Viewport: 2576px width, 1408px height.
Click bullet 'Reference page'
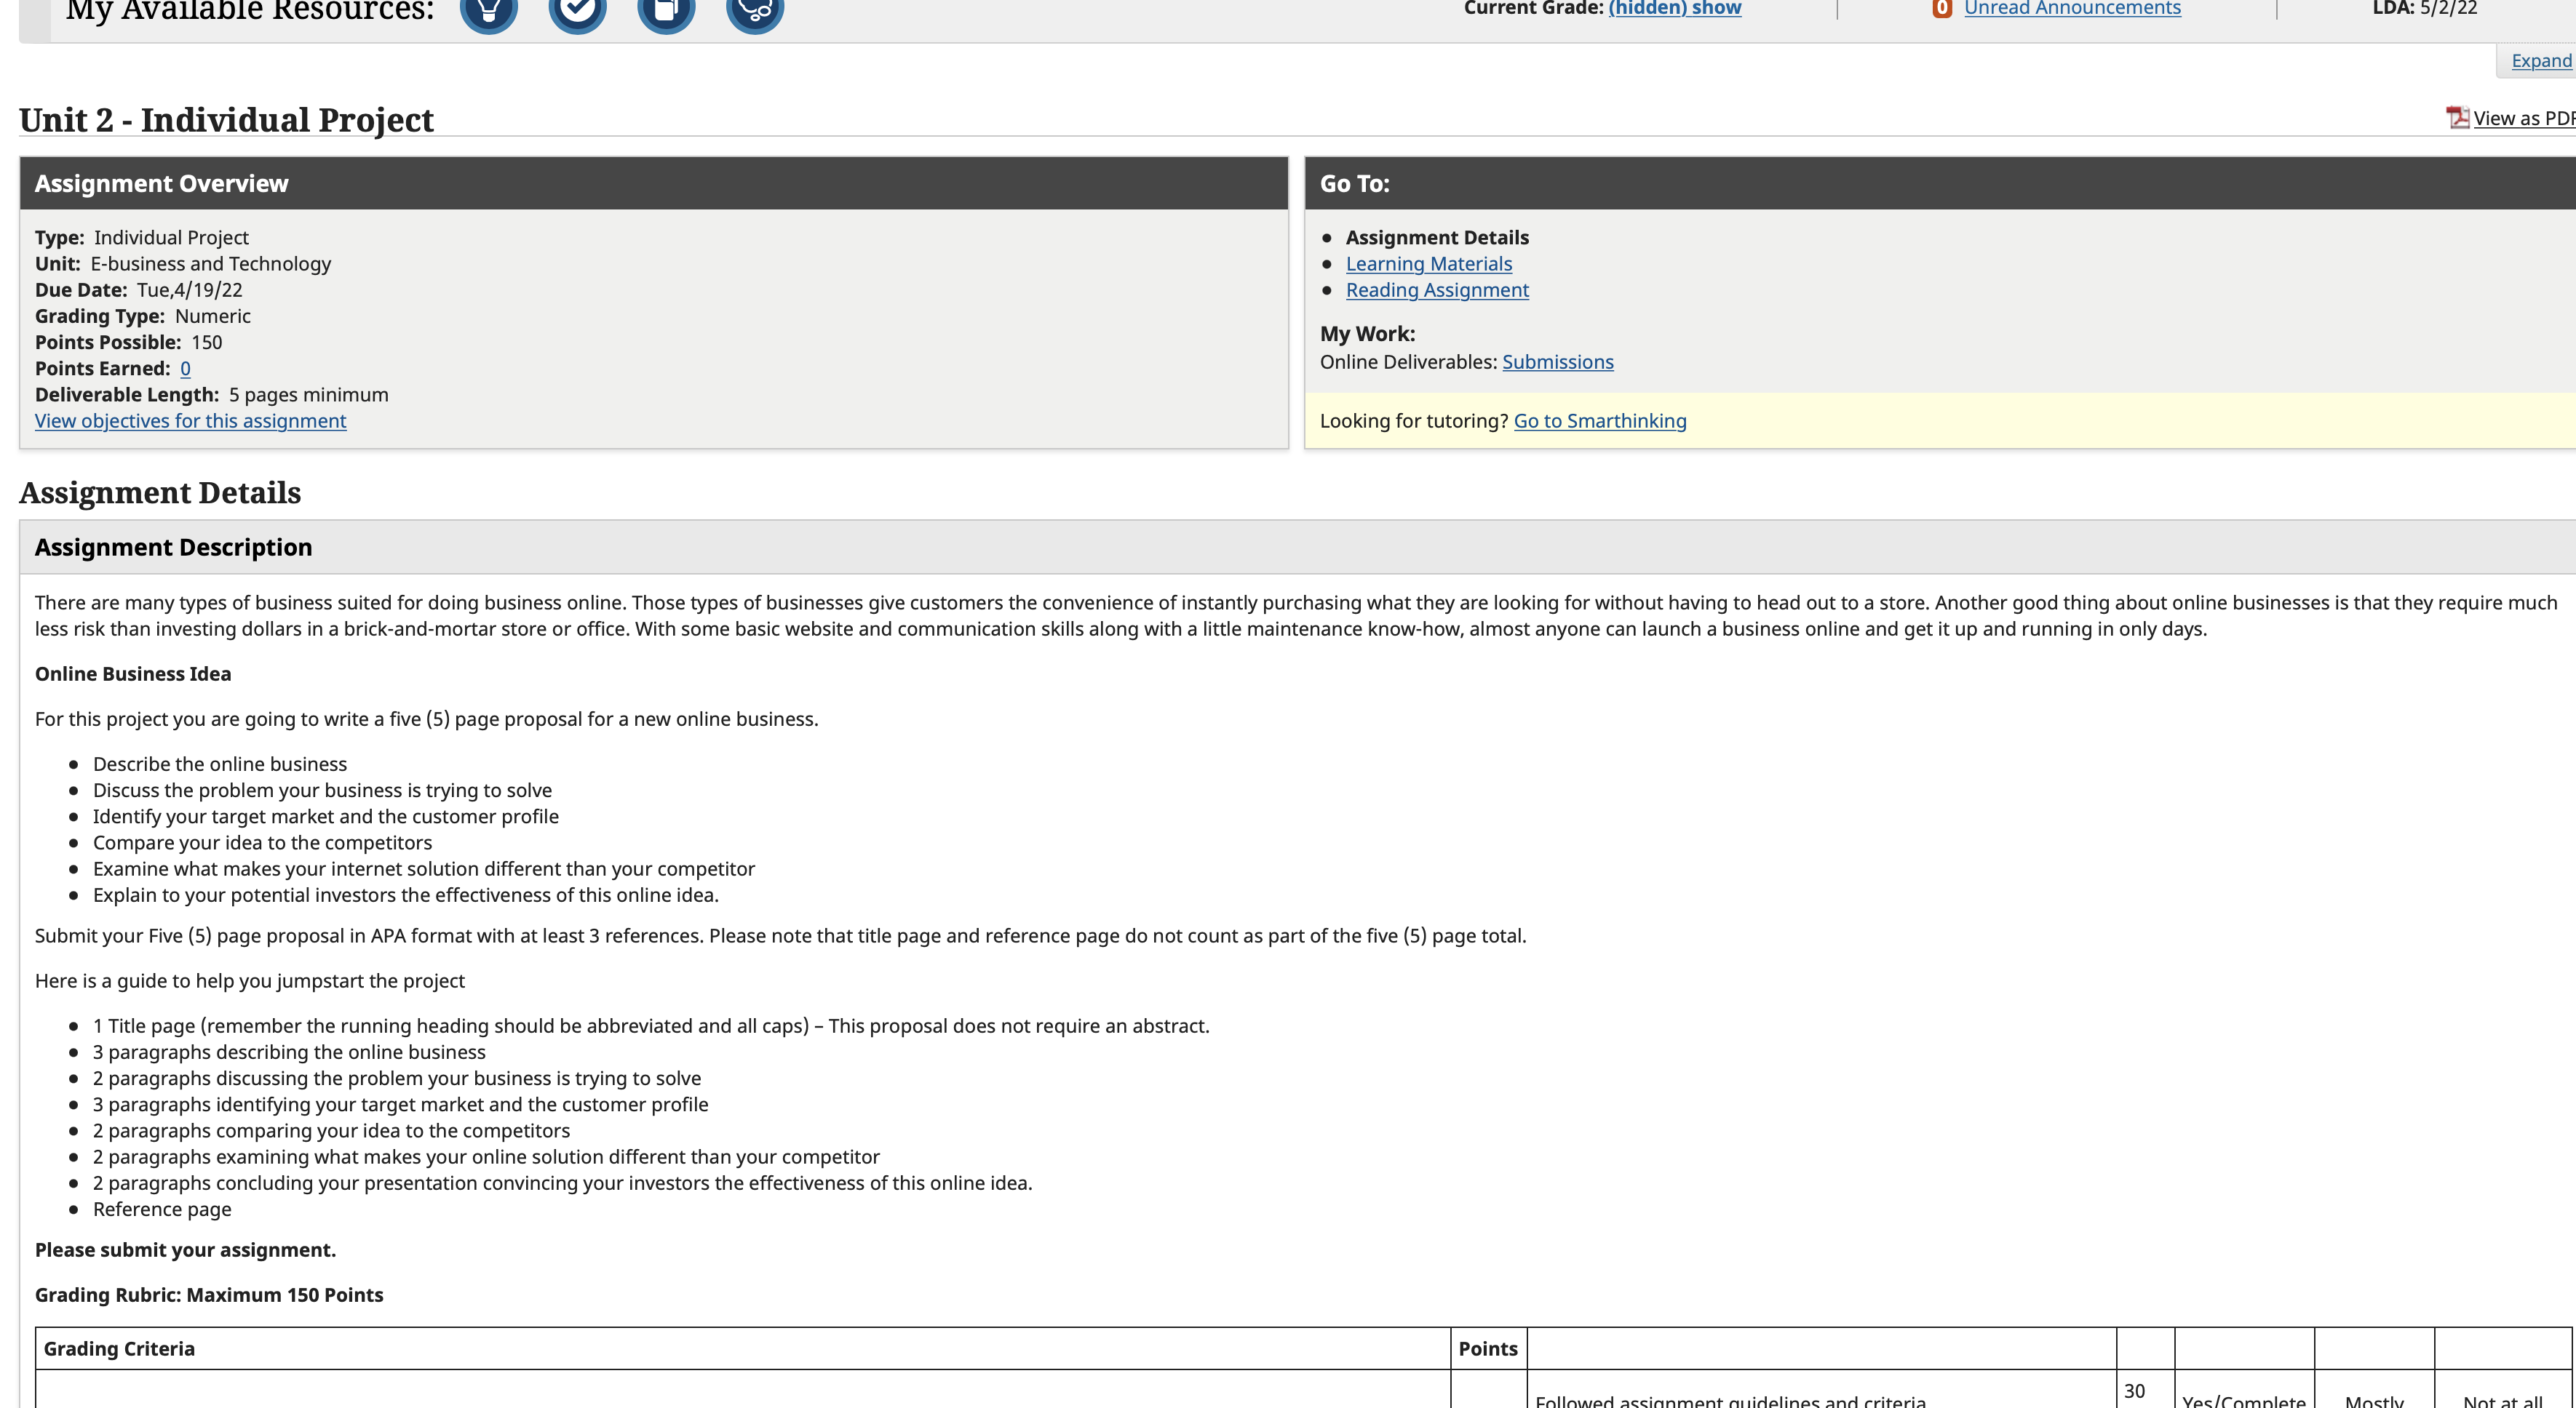click(x=162, y=1209)
